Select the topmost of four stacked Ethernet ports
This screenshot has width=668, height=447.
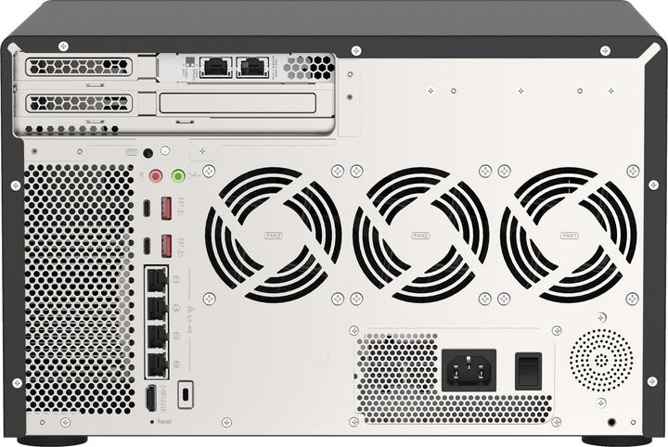[157, 279]
